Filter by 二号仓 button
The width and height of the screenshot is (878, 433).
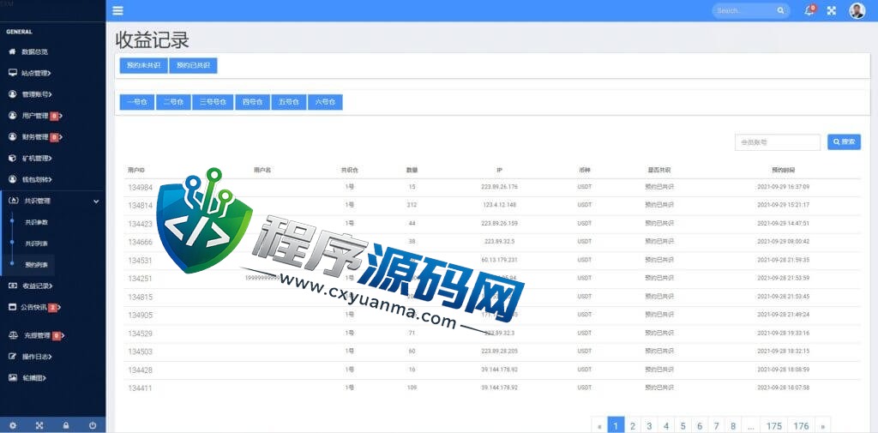pos(173,102)
